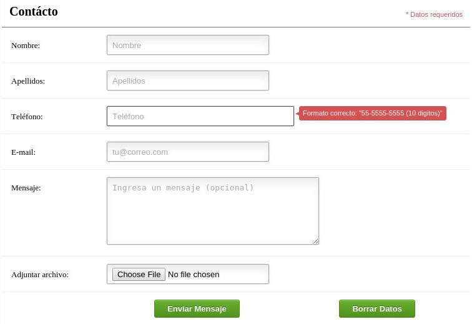Submit form with Enviar Mensaje button
The image size is (472, 324).
[197, 308]
